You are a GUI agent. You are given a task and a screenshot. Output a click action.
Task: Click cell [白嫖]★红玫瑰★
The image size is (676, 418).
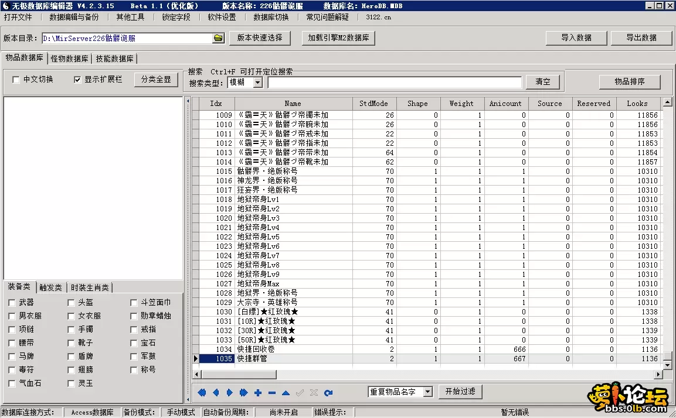pyautogui.click(x=294, y=311)
